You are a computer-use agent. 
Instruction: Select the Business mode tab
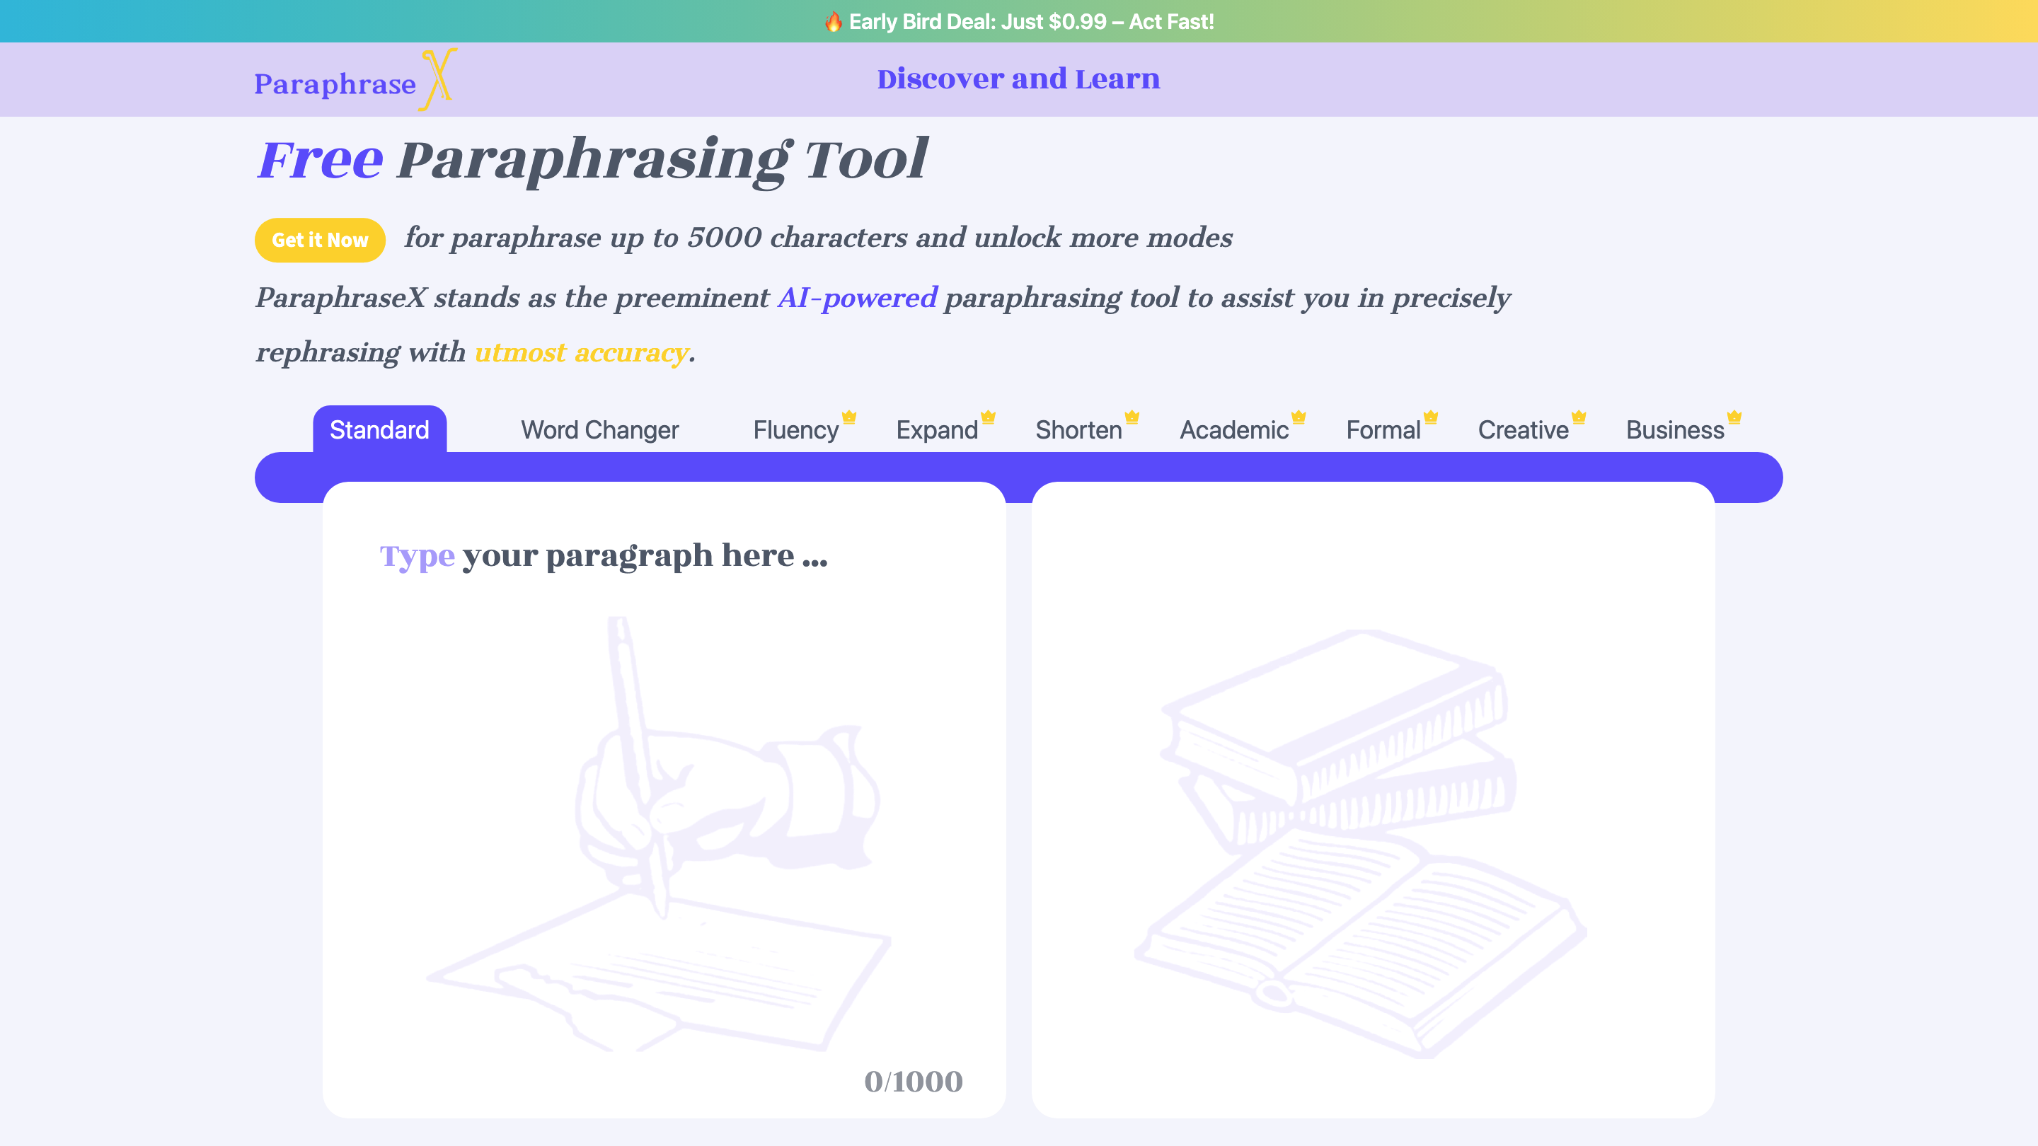(x=1675, y=429)
